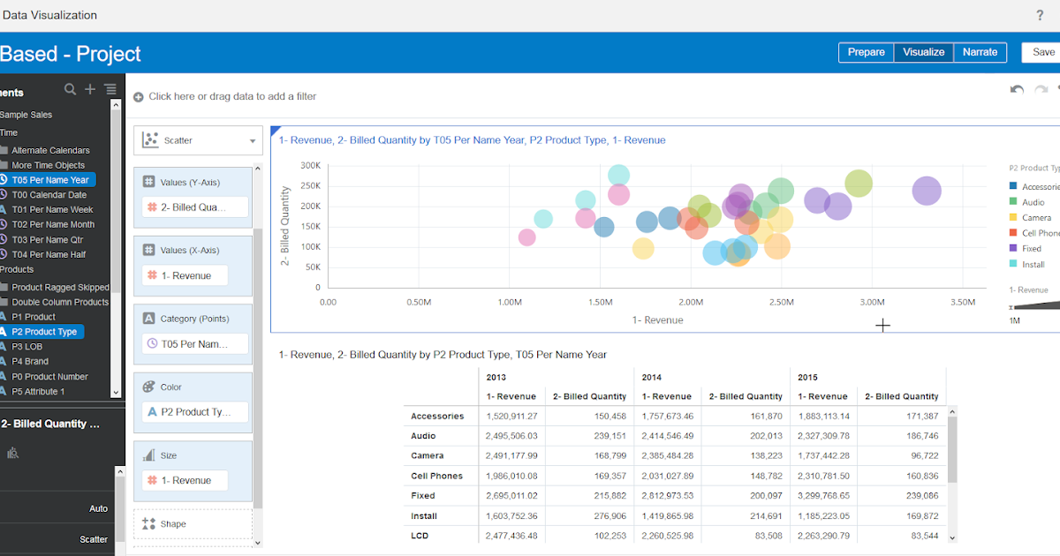
Task: Click the Size bar-chart icon in the Size section
Action: (x=147, y=455)
